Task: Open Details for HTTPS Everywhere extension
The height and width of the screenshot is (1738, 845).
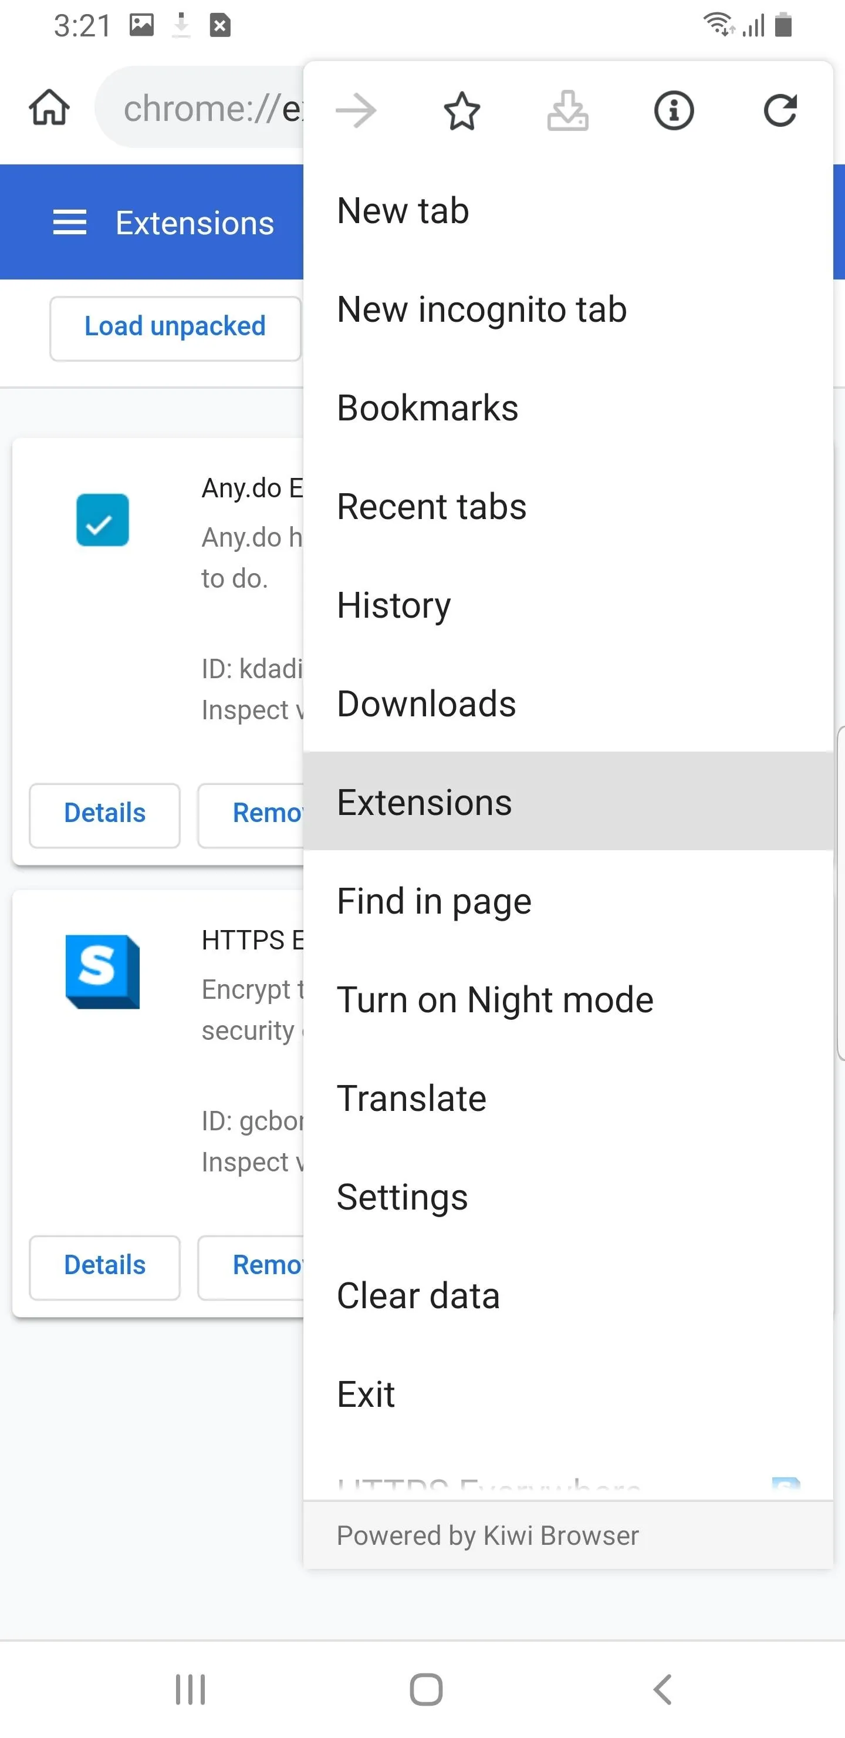Action: [104, 1267]
